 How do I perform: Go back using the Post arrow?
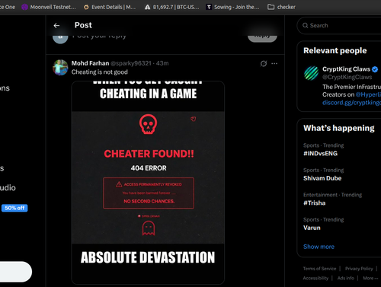tap(56, 25)
